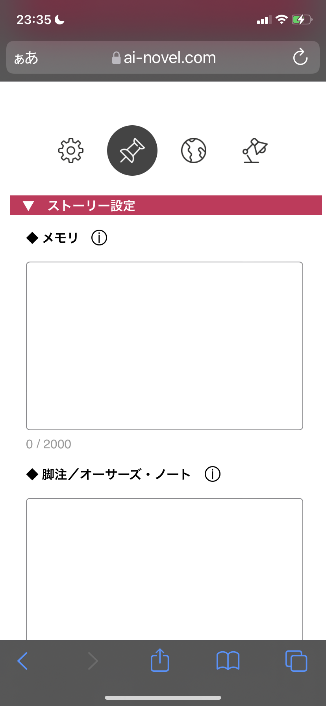The width and height of the screenshot is (326, 706).
Task: Click the 0 / 2000 character counter
Action: click(x=49, y=444)
